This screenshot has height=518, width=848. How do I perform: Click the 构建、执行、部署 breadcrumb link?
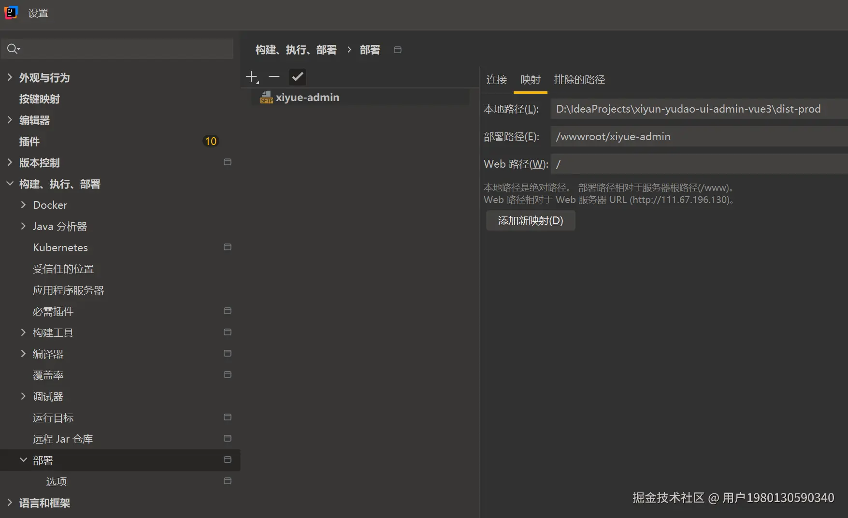point(296,50)
